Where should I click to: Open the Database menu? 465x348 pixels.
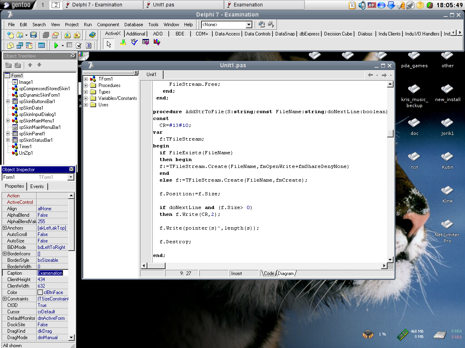pos(134,25)
